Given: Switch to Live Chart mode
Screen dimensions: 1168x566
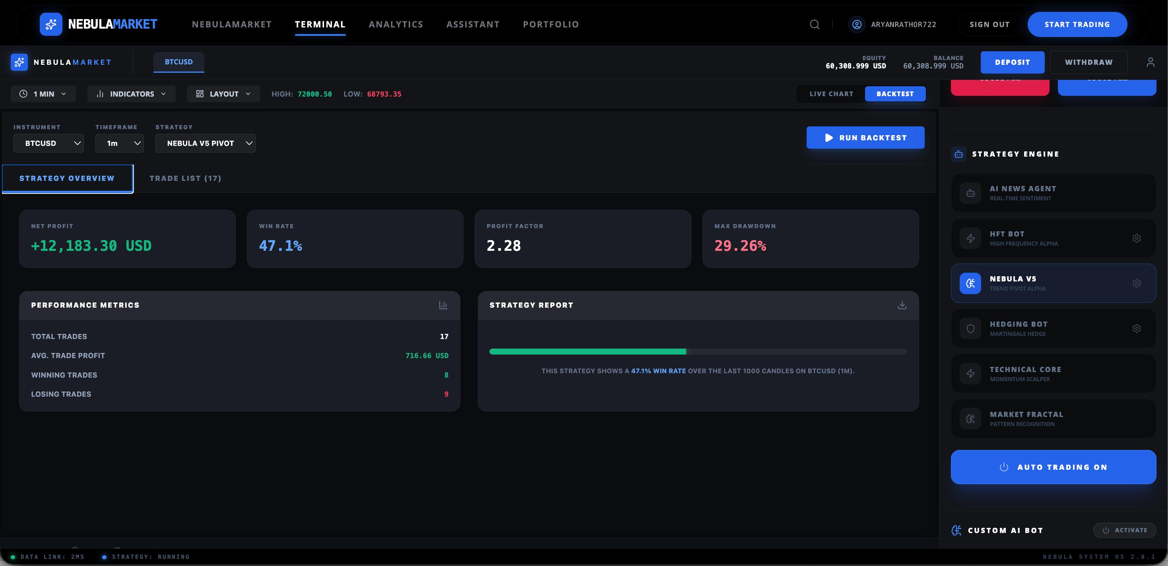Looking at the screenshot, I should (831, 94).
